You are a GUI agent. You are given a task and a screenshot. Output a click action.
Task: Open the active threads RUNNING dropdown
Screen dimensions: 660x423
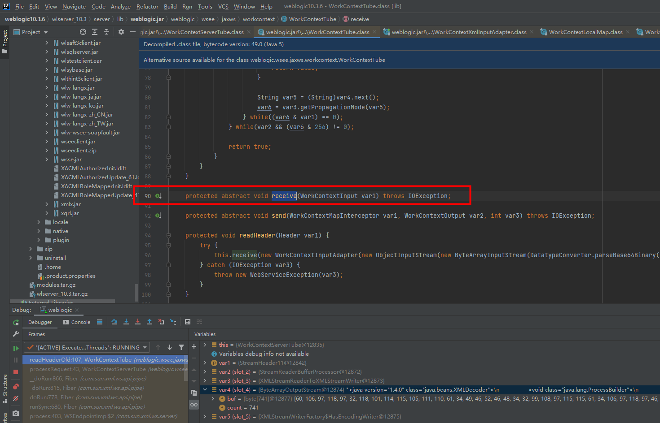click(x=87, y=347)
